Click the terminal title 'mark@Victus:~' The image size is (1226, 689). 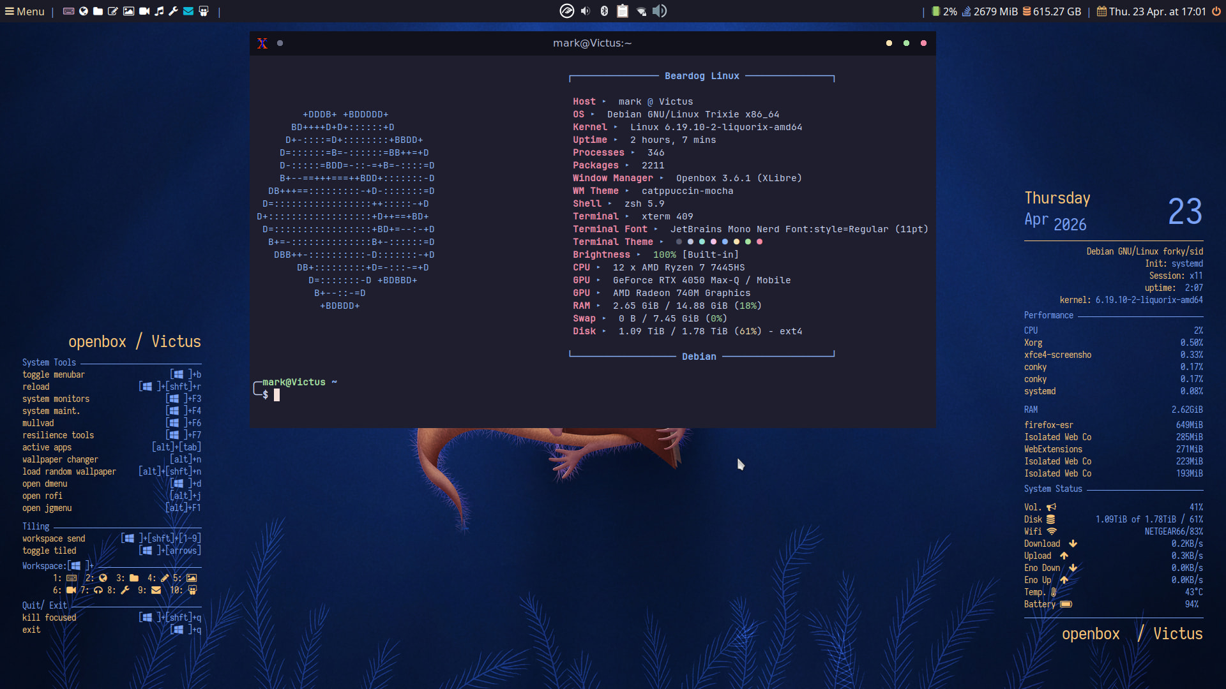coord(592,43)
